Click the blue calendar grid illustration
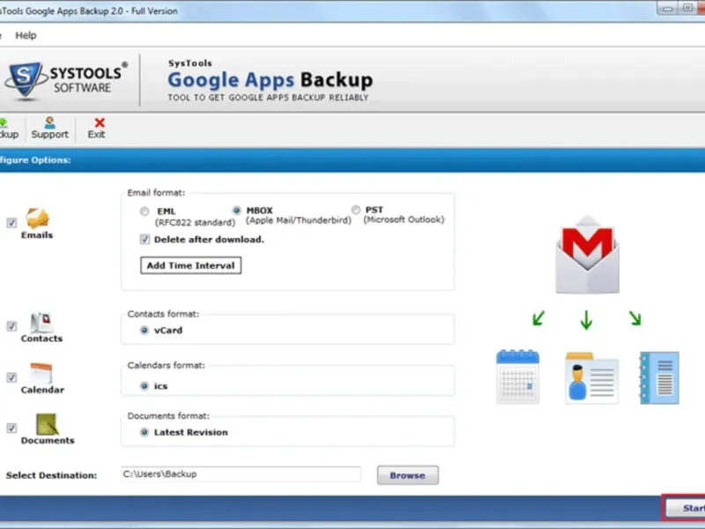705x529 pixels. click(x=517, y=376)
